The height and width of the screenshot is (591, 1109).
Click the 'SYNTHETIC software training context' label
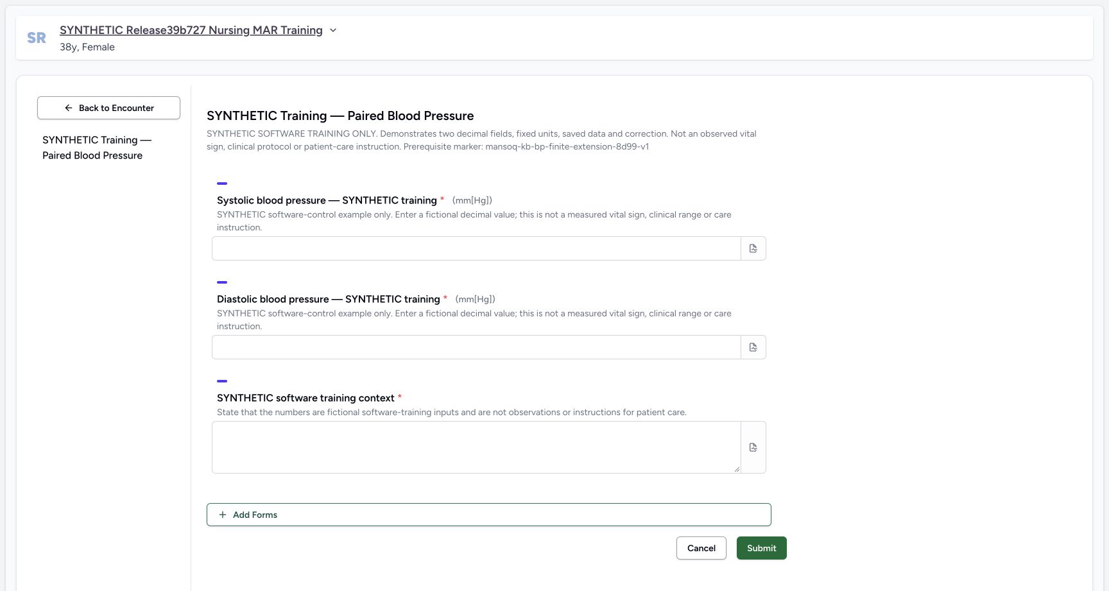(305, 398)
